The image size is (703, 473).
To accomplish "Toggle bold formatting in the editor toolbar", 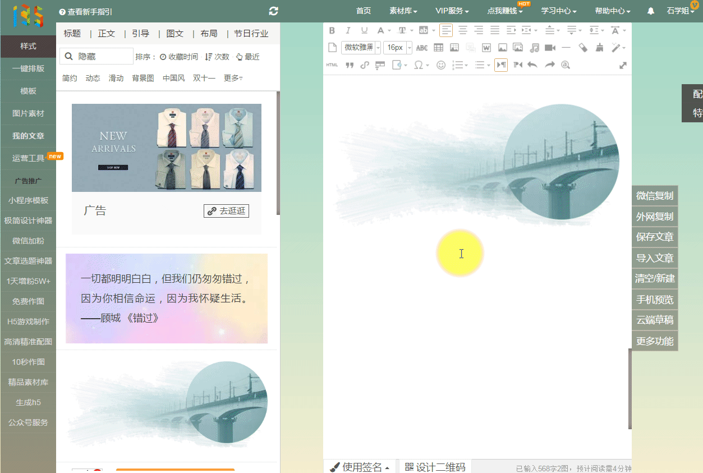I will (x=332, y=30).
